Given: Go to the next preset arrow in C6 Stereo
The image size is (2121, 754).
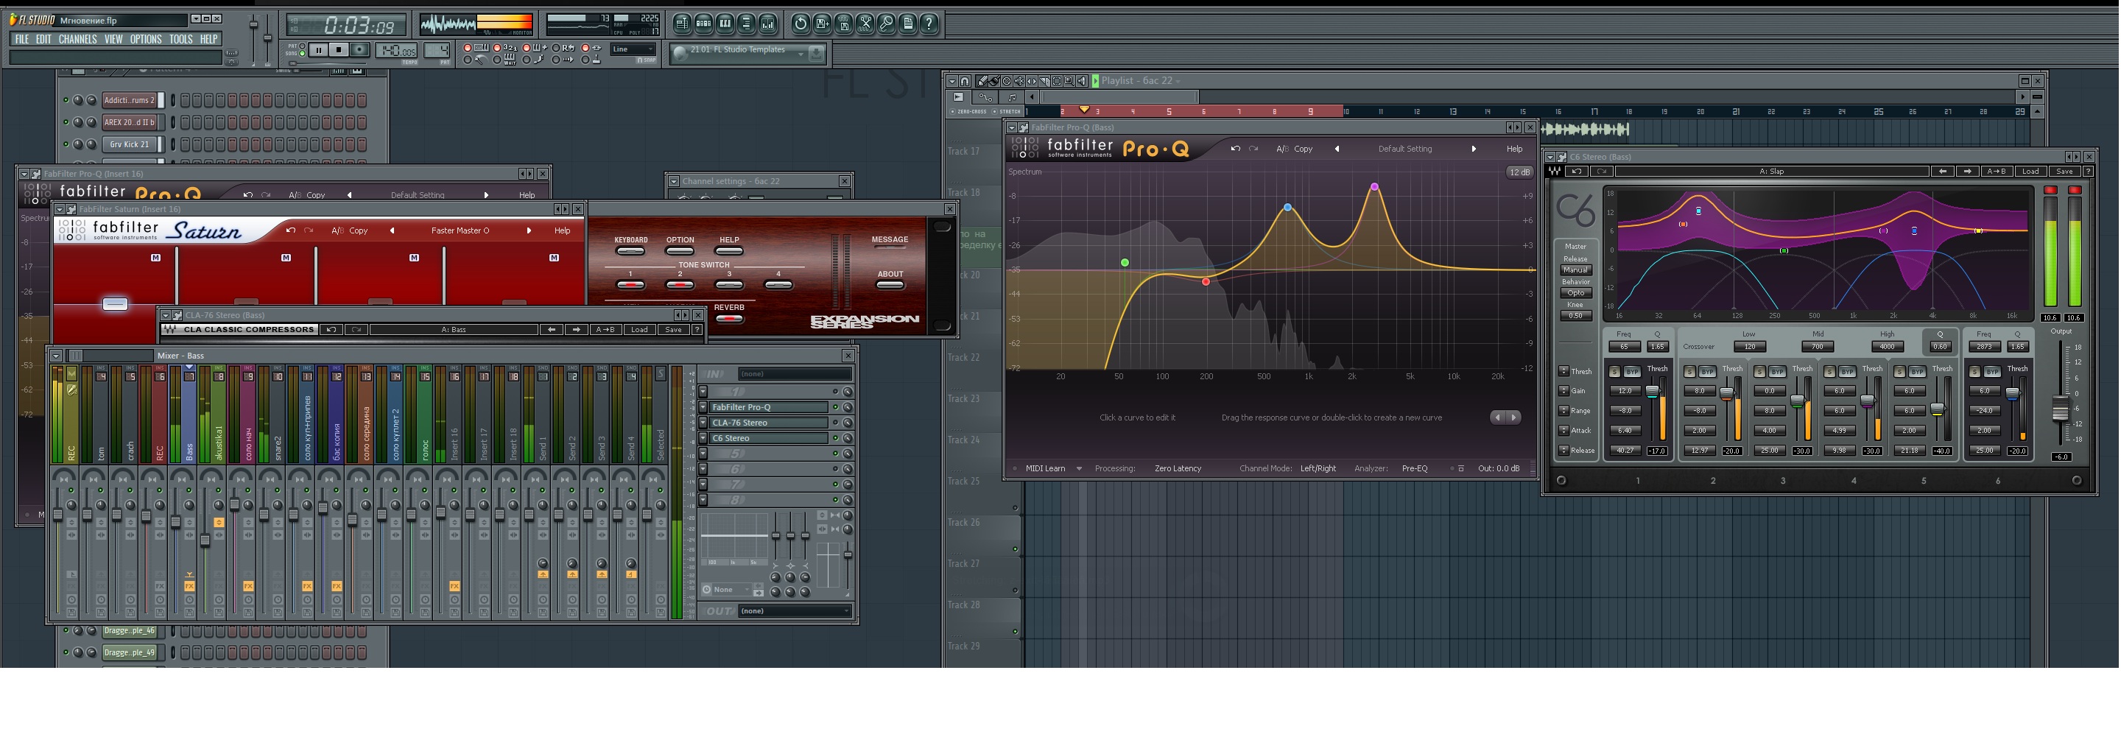Looking at the screenshot, I should tap(1967, 172).
